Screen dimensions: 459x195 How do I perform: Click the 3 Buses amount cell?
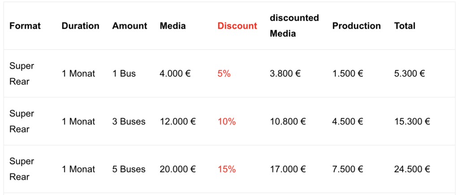click(129, 121)
